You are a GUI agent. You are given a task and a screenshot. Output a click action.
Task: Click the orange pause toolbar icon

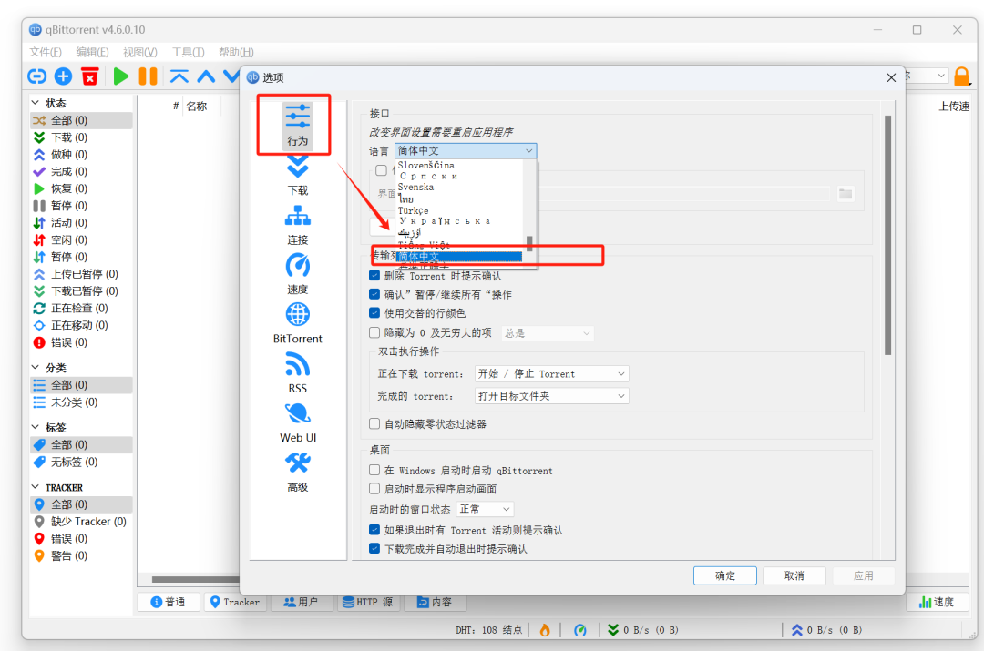pyautogui.click(x=149, y=76)
